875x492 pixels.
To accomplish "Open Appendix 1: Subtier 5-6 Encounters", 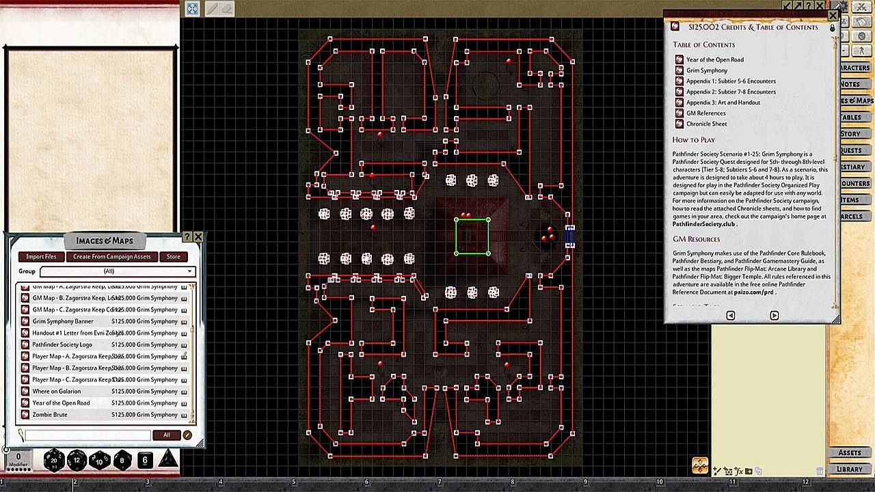I will (731, 81).
